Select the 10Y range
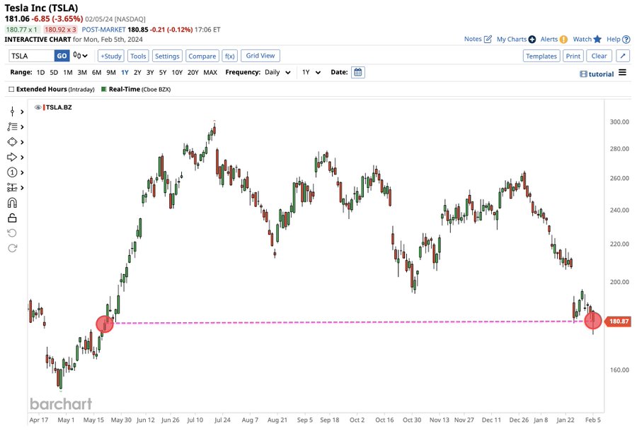Viewport: 637px width, 443px height. pyautogui.click(x=177, y=73)
